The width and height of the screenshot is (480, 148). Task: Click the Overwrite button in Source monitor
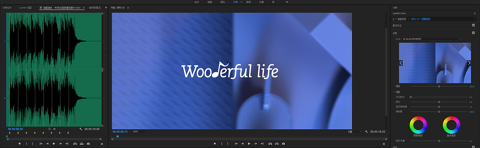82,144
